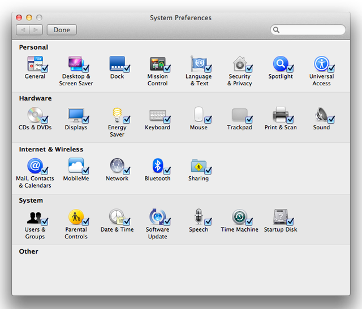Toggle the Startup Disk checkbox
362x309 pixels.
[x=290, y=222]
